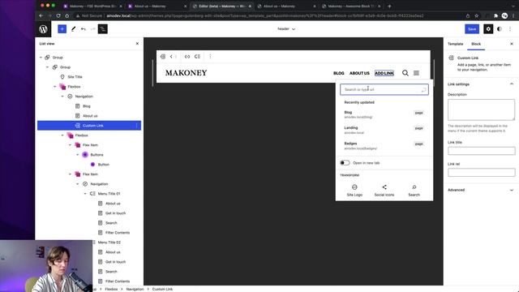This screenshot has height=292, width=519.
Task: Collapse the nested Group tree item
Action: [47, 67]
